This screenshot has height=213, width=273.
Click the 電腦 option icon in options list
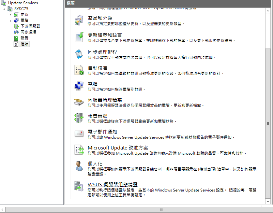[x=79, y=86]
